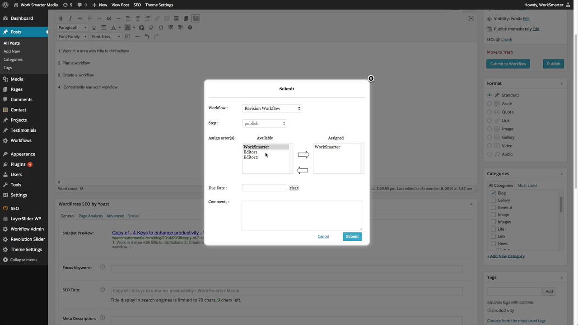
Task: Close the Submit dialog with X icon
Action: [371, 79]
